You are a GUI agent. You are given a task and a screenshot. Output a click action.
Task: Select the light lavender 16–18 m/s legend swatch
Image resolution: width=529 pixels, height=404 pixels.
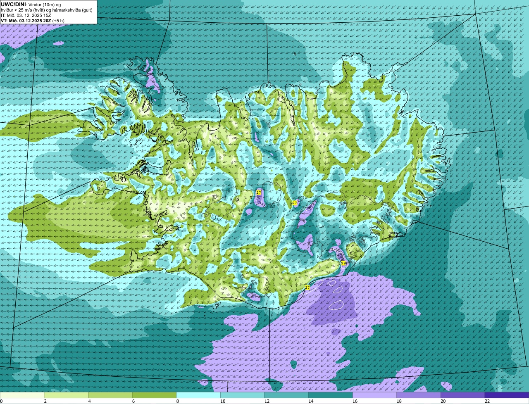tap(374, 395)
